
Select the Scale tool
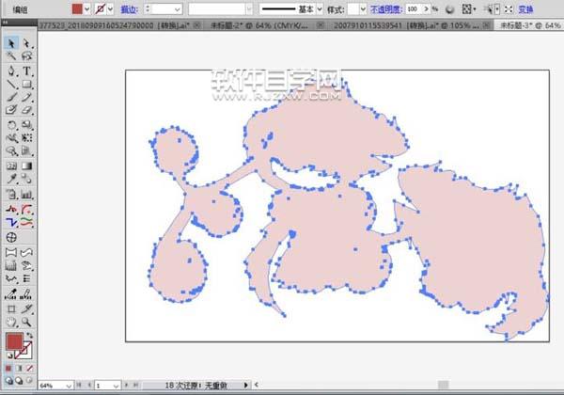point(26,125)
